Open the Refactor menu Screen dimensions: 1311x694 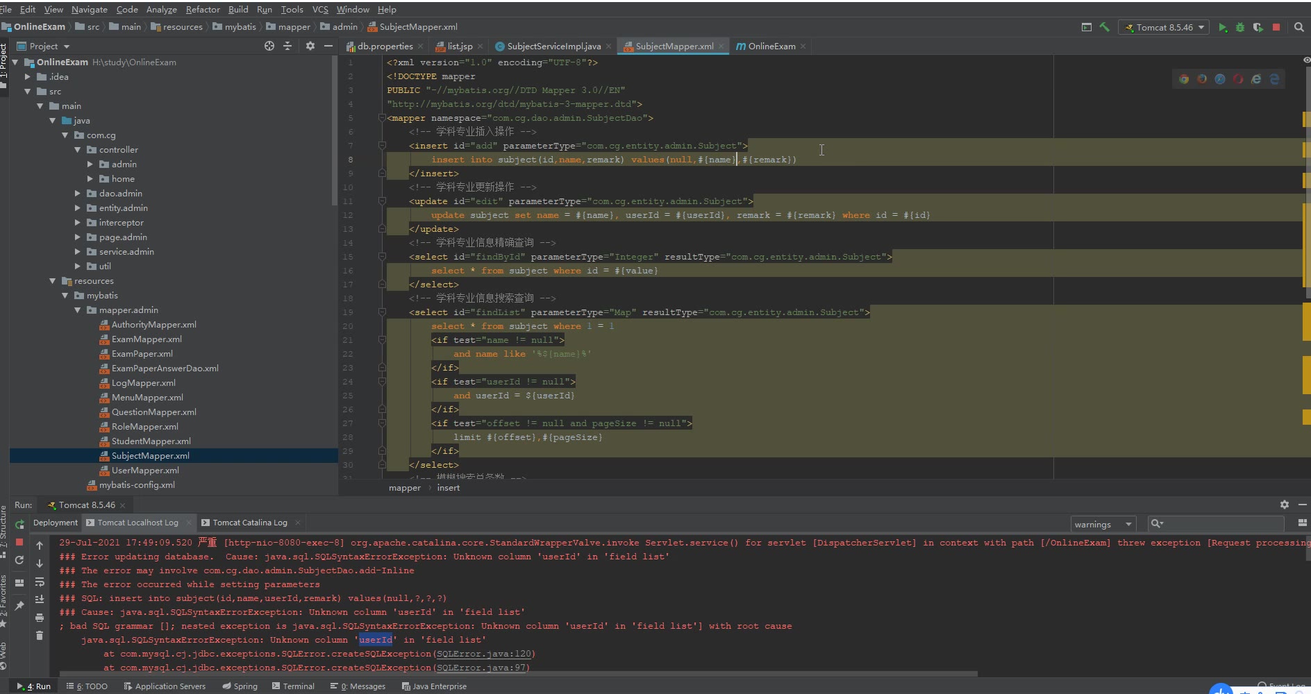click(x=202, y=9)
